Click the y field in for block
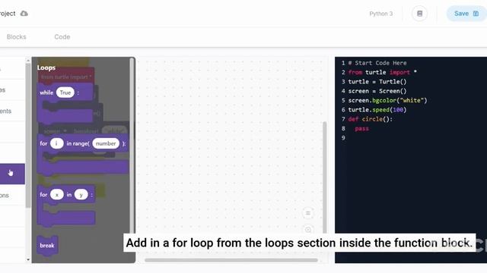The height and width of the screenshot is (273, 487). tap(81, 194)
